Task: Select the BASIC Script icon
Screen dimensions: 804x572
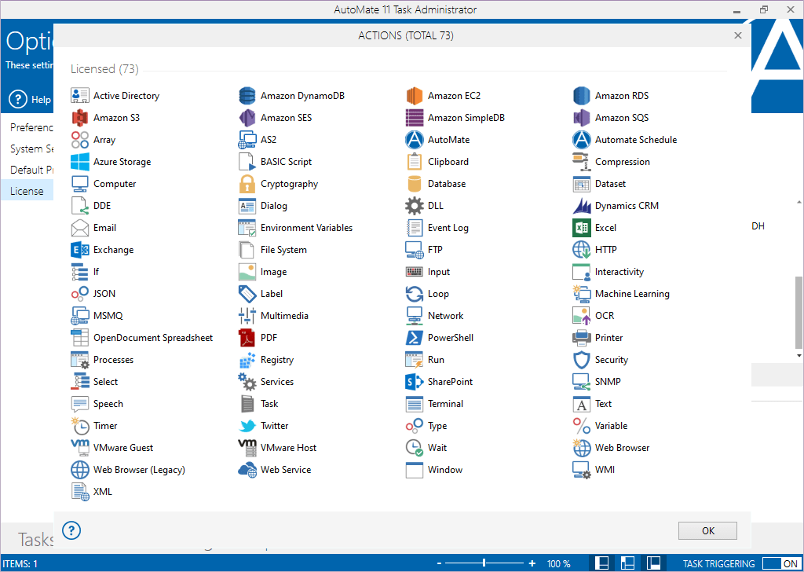Action: point(247,162)
